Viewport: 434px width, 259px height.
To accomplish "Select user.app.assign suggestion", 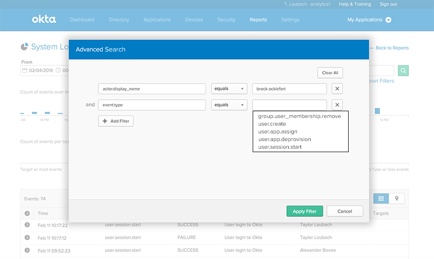I will coord(278,131).
